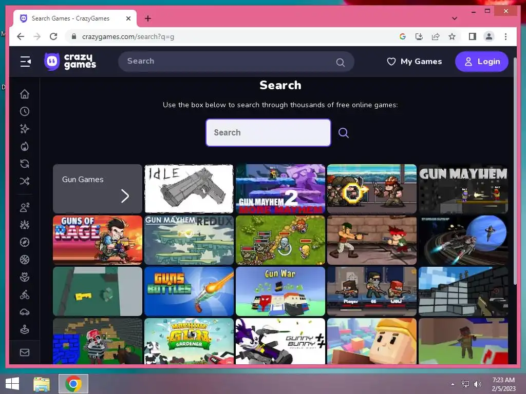Reload the current page
The image size is (526, 394).
click(x=53, y=36)
